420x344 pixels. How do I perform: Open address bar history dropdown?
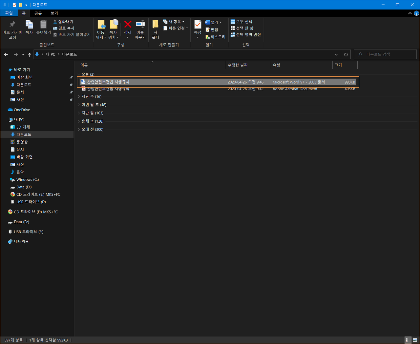(336, 54)
